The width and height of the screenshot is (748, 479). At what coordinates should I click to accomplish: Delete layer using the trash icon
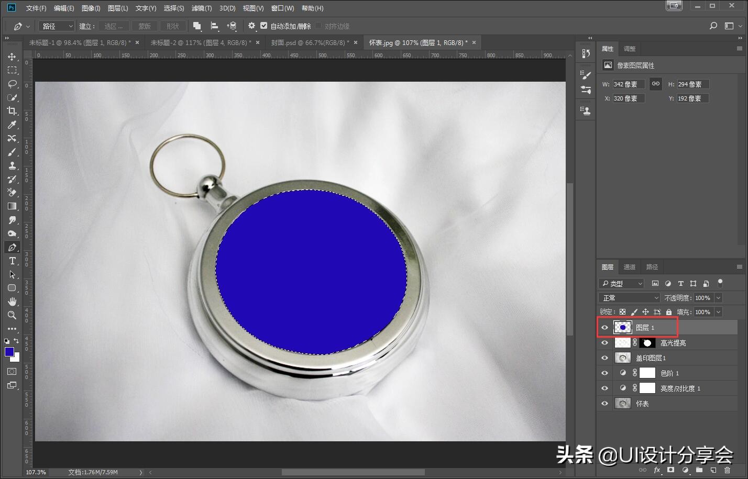[x=727, y=470]
